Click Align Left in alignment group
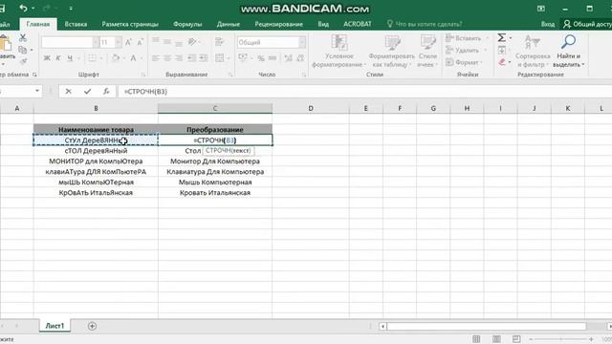This screenshot has width=612, height=344. 155,58
